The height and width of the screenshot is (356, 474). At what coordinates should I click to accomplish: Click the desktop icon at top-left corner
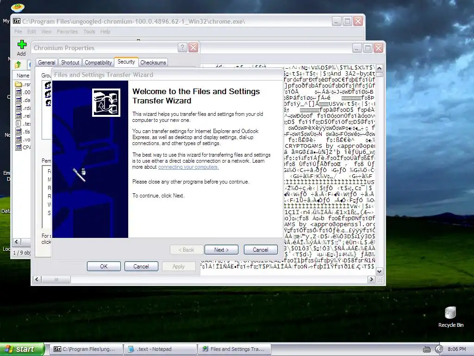pyautogui.click(x=17, y=6)
